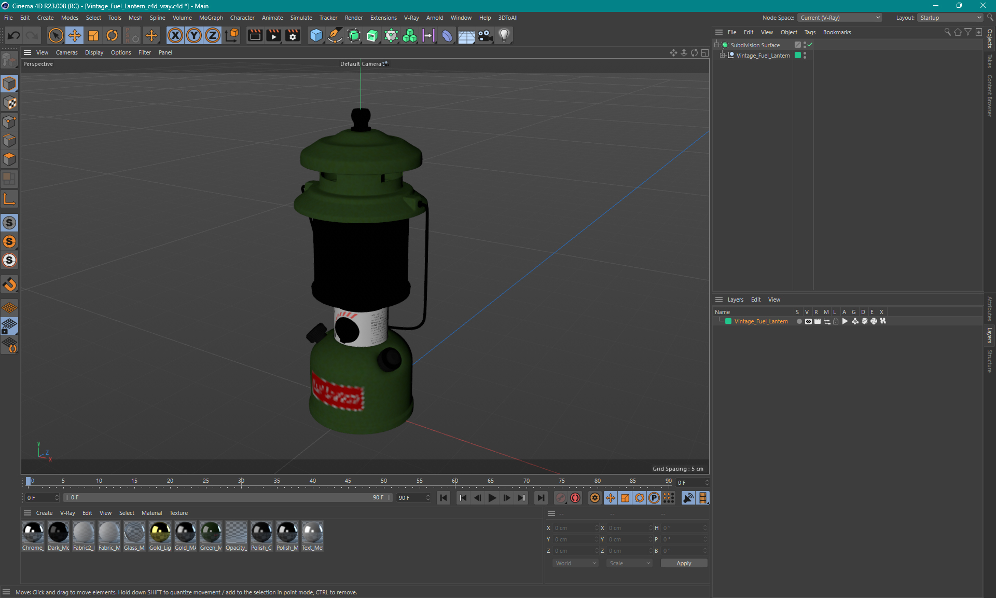This screenshot has width=996, height=598.
Task: Click the Texture tab in bottom panel
Action: (x=178, y=512)
